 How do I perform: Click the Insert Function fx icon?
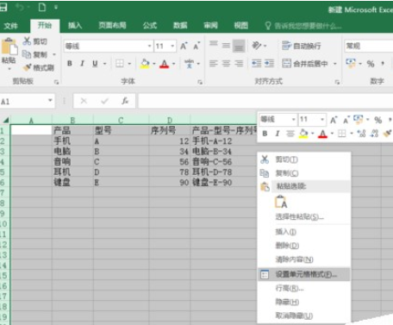[x=125, y=101]
